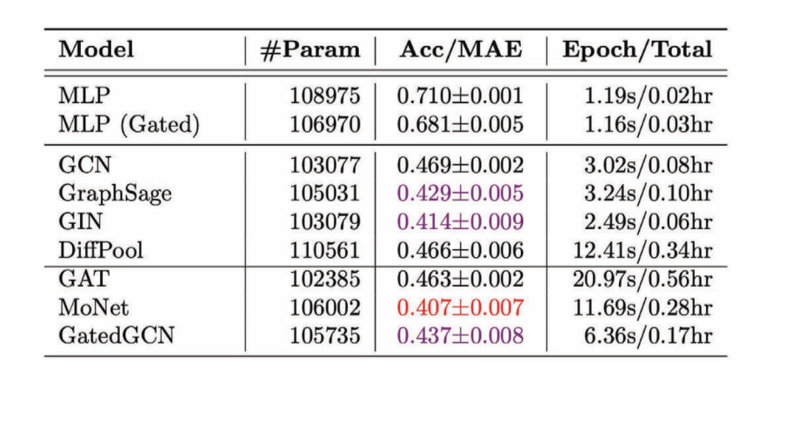Select the GraphSage model name
This screenshot has height=422, width=812.
[115, 194]
